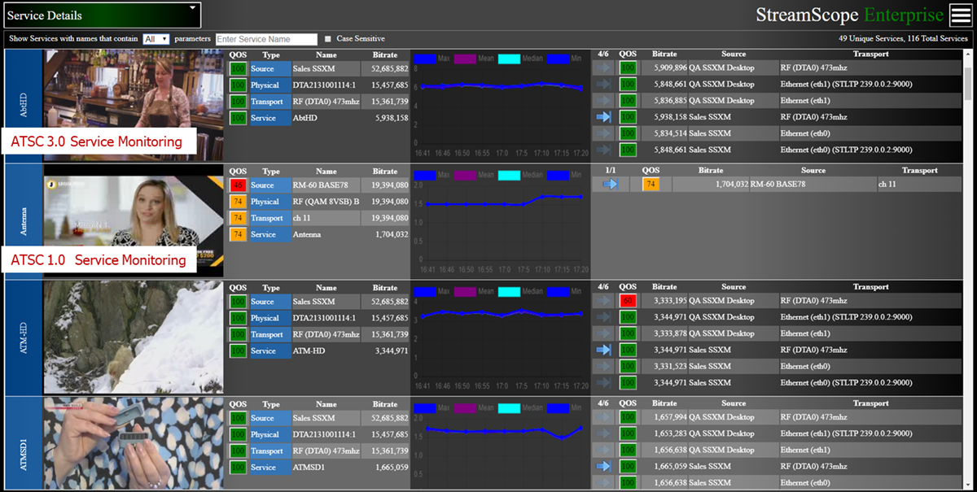Enable the Case Sensitive checkbox
This screenshot has height=492, width=977.
(328, 39)
